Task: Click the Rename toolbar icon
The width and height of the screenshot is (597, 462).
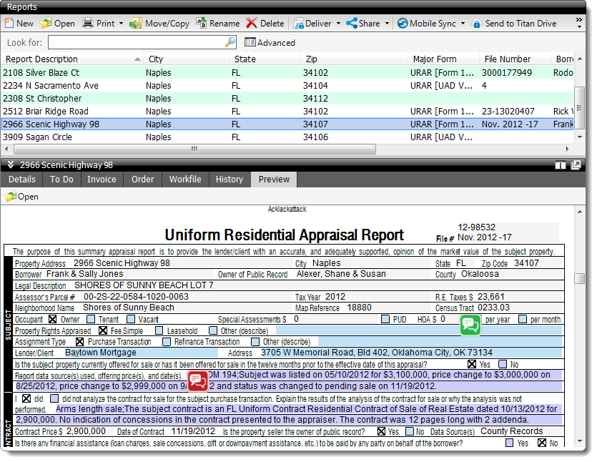Action: coord(201,24)
